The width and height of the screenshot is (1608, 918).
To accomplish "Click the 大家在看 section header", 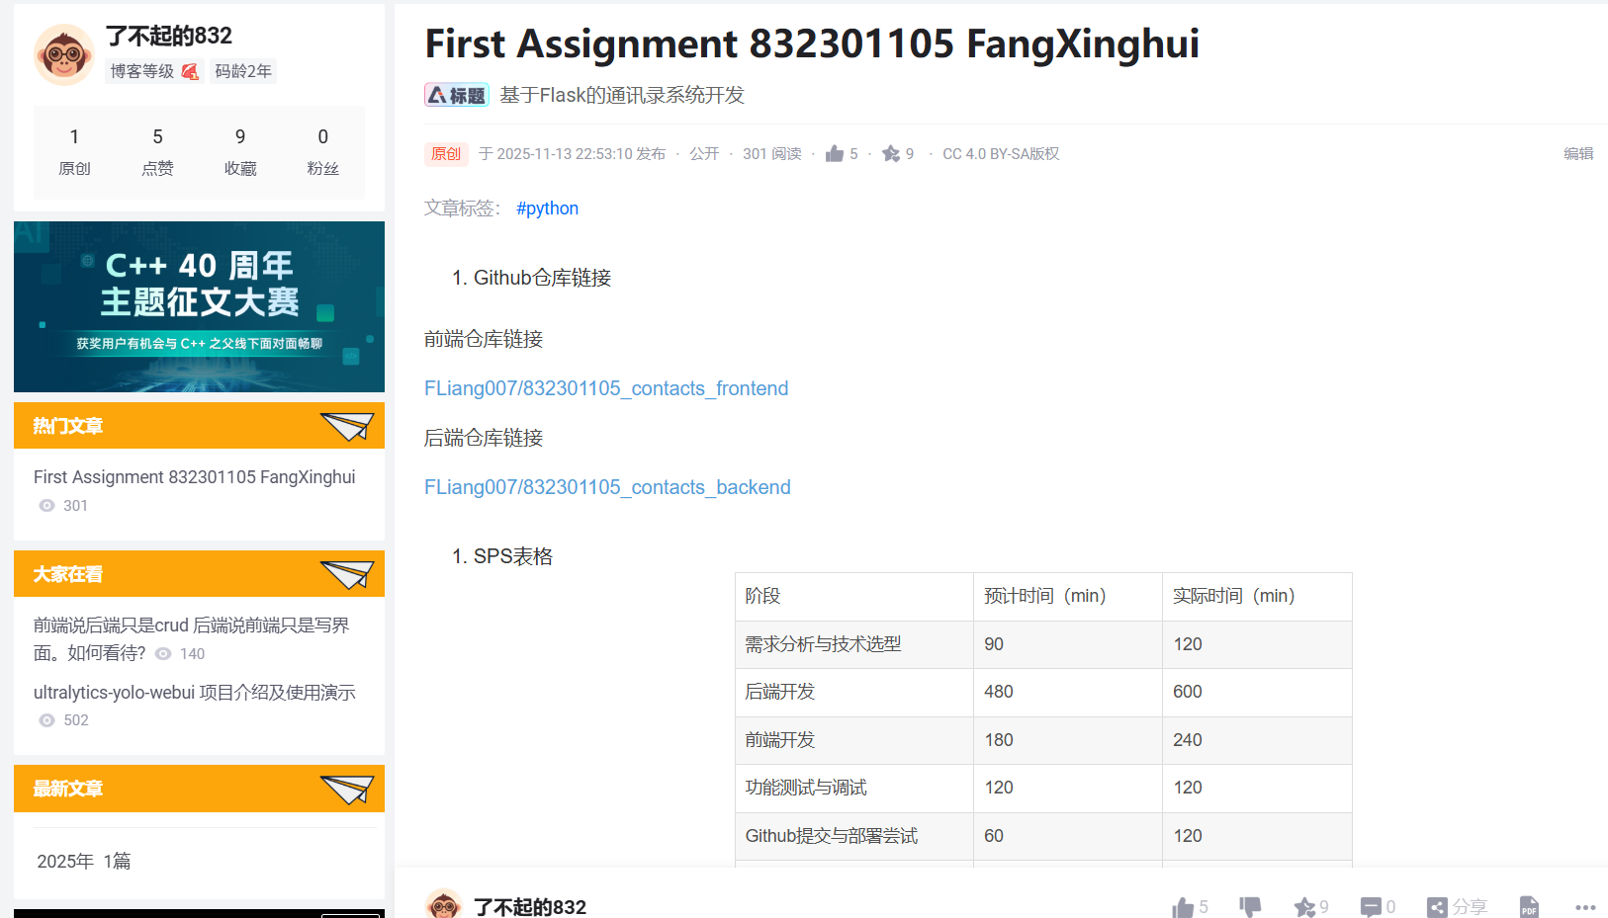I will coord(199,573).
